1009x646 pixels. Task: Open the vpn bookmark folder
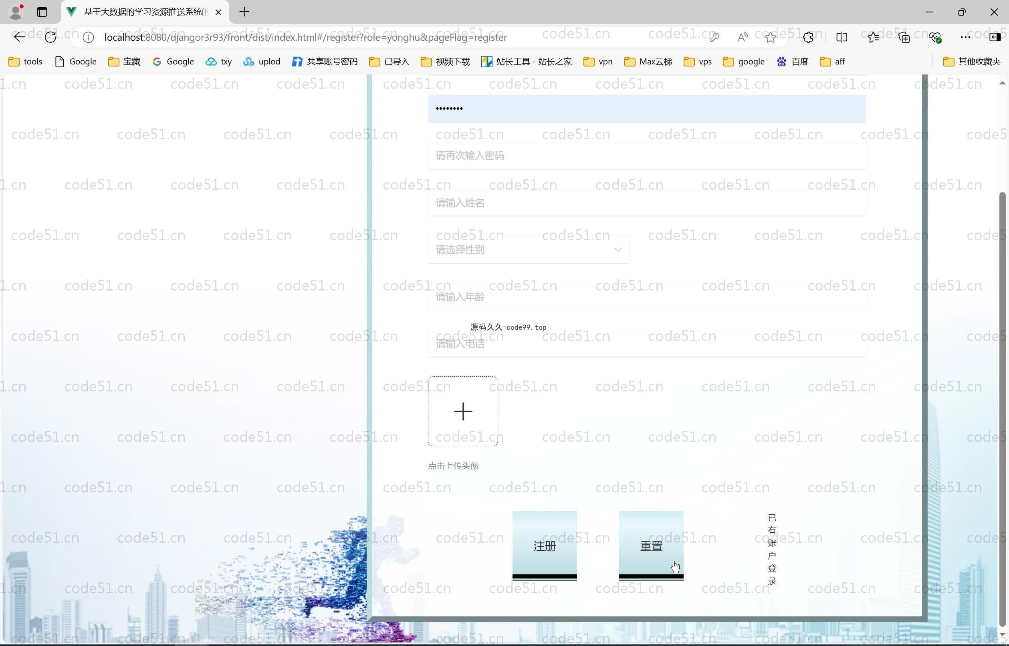[598, 62]
